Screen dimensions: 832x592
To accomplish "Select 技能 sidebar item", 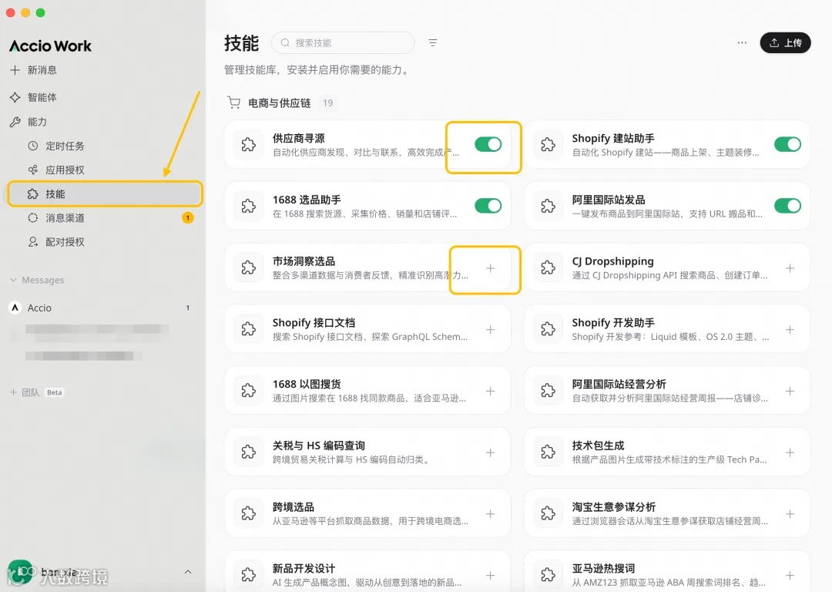I will coord(105,193).
